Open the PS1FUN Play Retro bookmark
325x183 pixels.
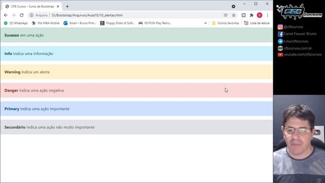[x=155, y=23]
